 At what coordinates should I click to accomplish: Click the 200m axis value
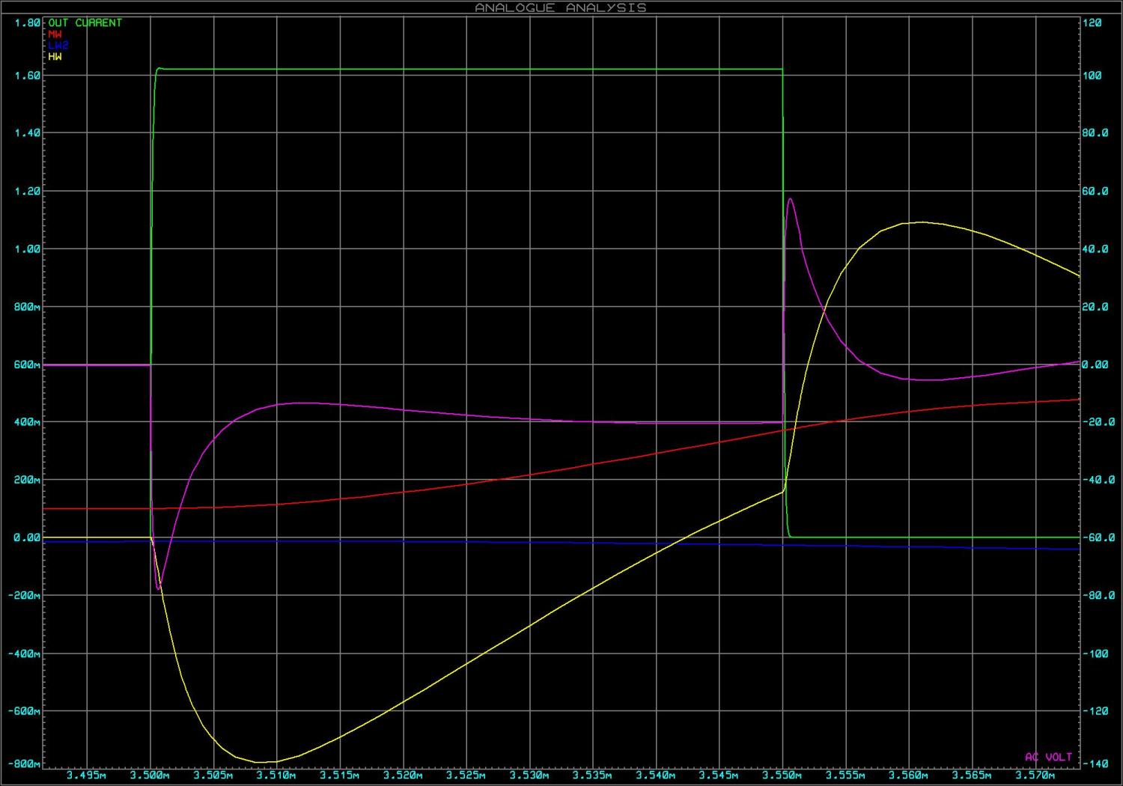[28, 480]
